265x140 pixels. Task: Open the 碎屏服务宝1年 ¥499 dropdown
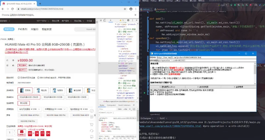(55, 109)
